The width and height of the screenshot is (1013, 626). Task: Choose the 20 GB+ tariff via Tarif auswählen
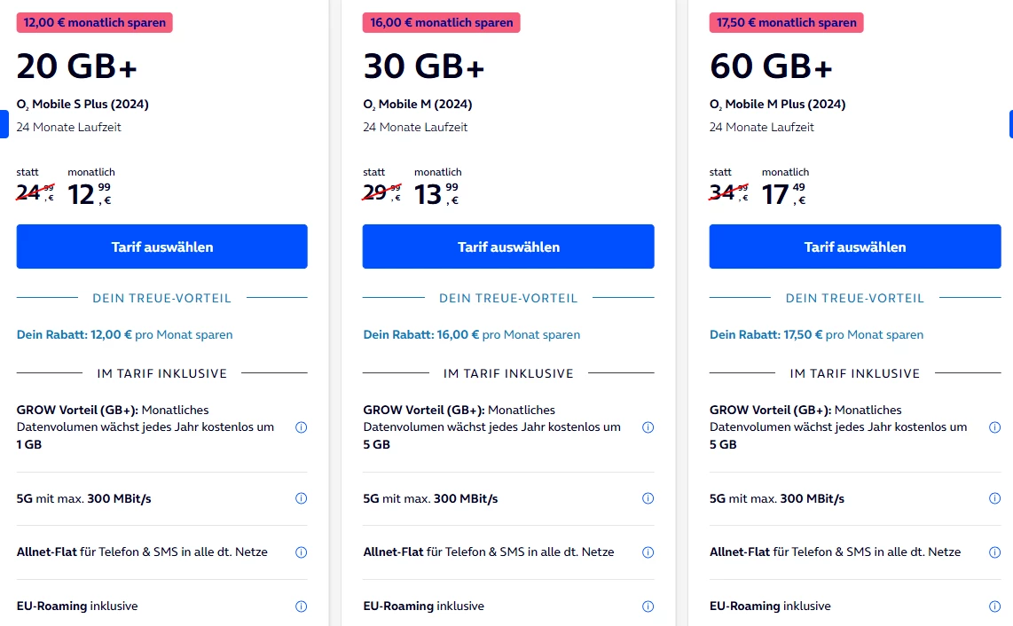(x=162, y=246)
